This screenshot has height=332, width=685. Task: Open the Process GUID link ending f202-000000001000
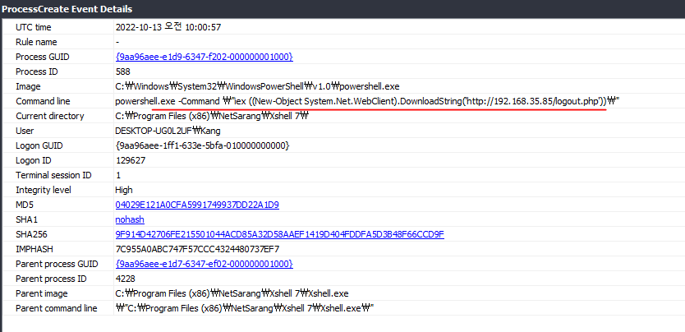tap(204, 57)
